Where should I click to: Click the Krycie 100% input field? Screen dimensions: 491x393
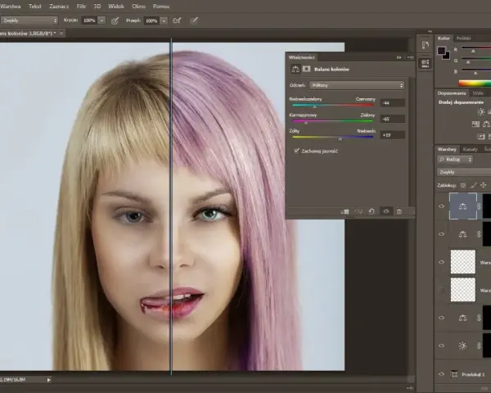point(89,20)
